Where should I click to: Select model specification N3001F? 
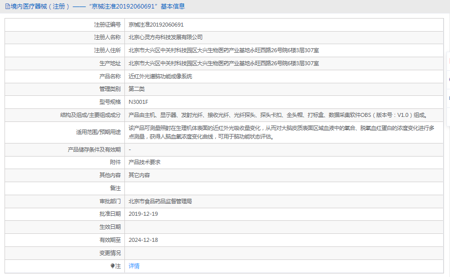coord(138,102)
